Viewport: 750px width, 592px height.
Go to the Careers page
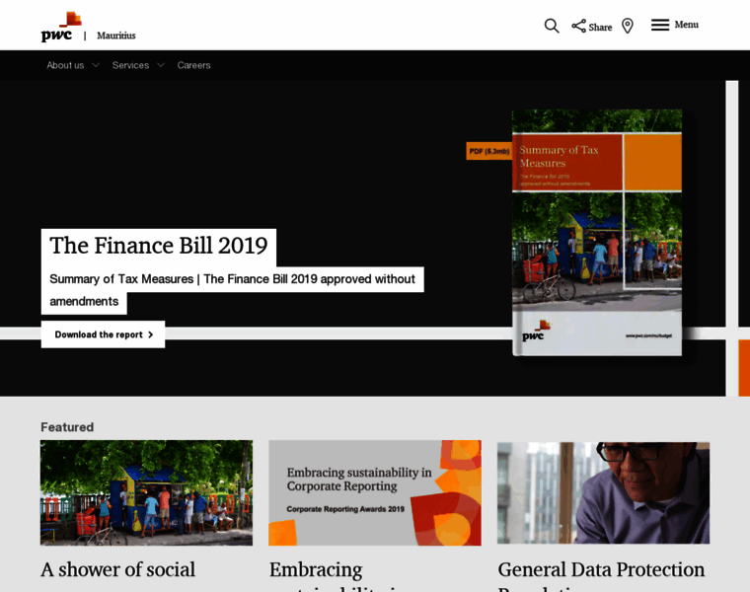coord(193,65)
